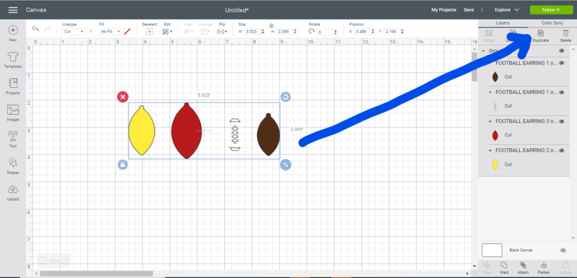Open the Images library
Viewport: 577px width, 278px height.
click(13, 113)
